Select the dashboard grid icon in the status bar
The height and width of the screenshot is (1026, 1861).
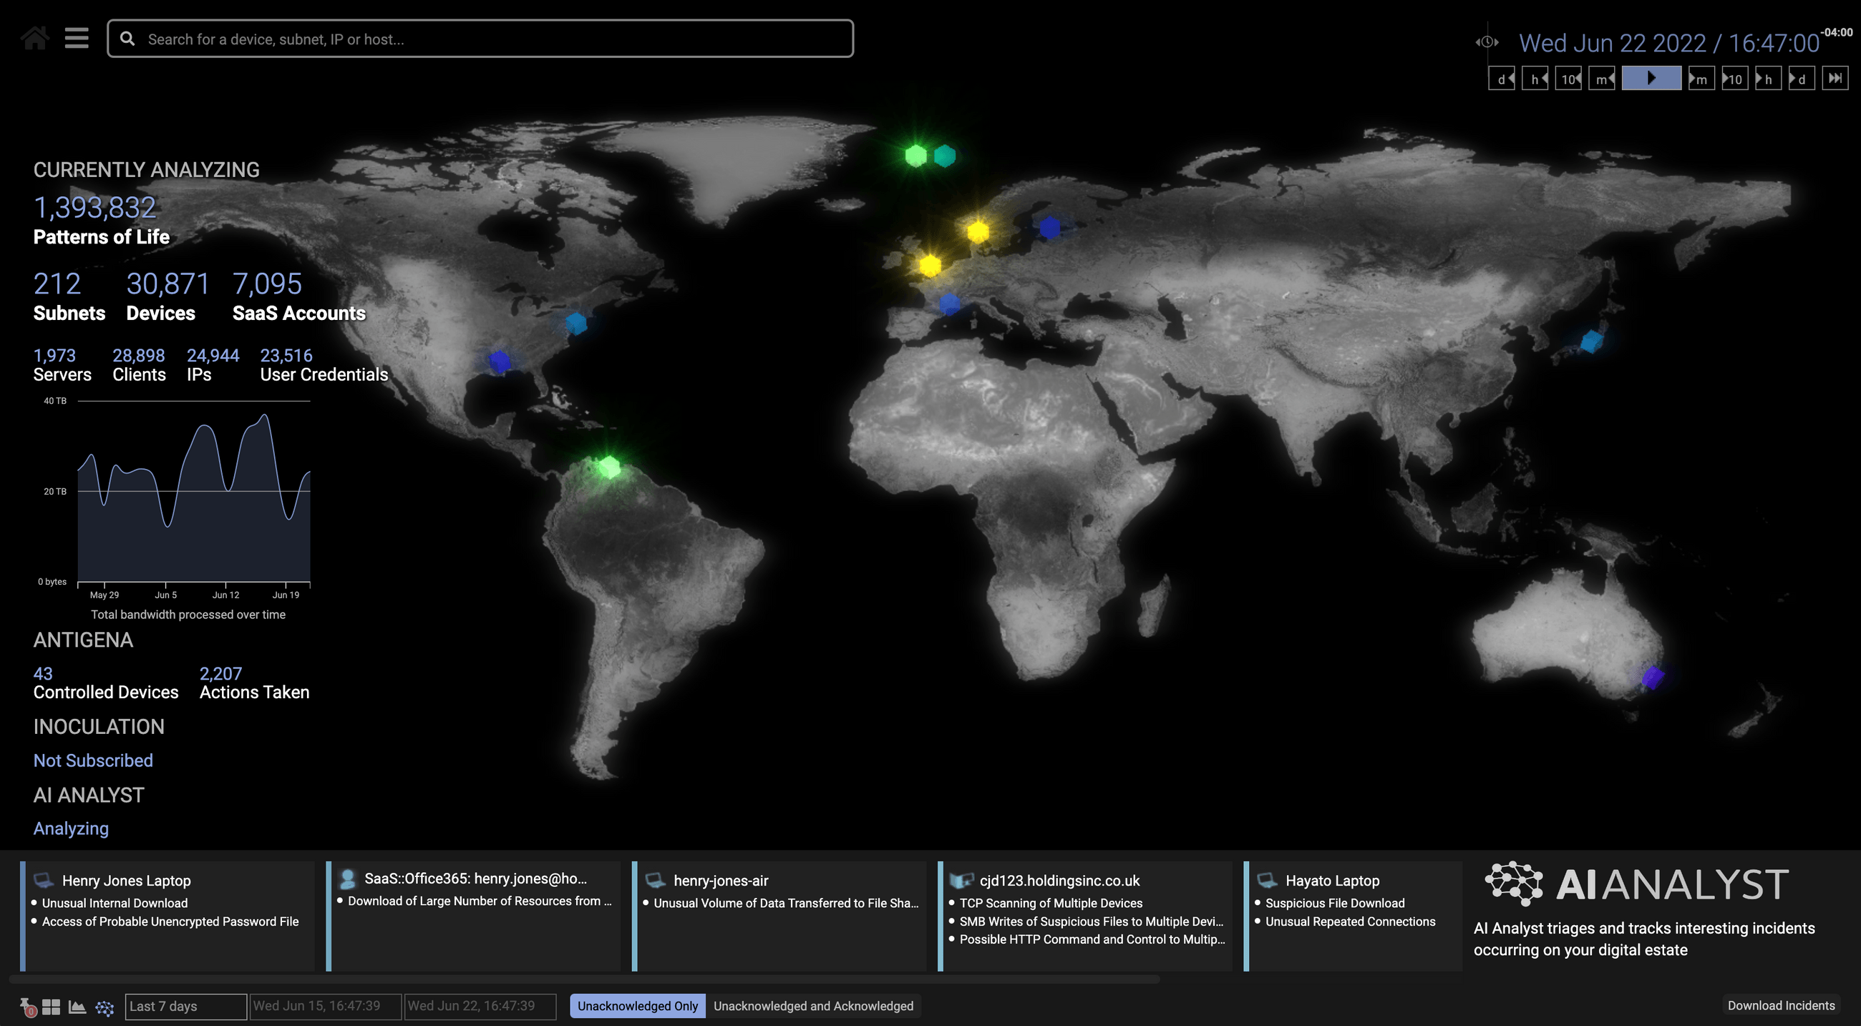[52, 1006]
